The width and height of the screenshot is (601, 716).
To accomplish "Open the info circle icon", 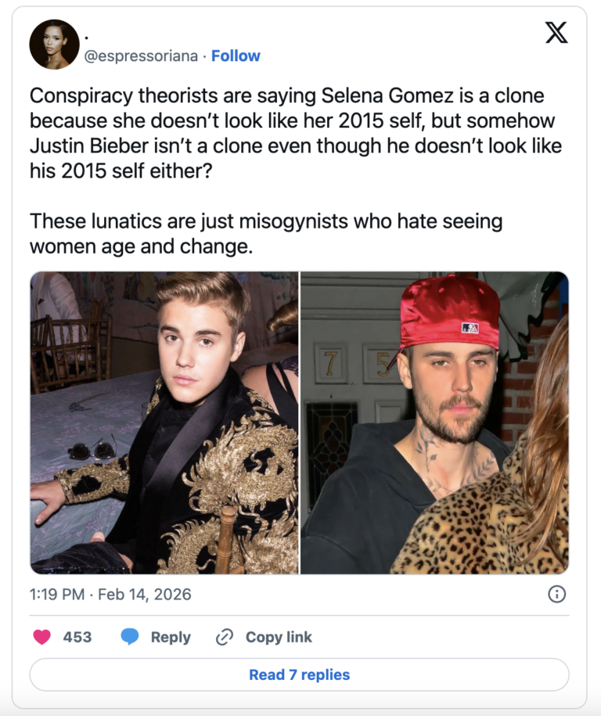I will 556,595.
